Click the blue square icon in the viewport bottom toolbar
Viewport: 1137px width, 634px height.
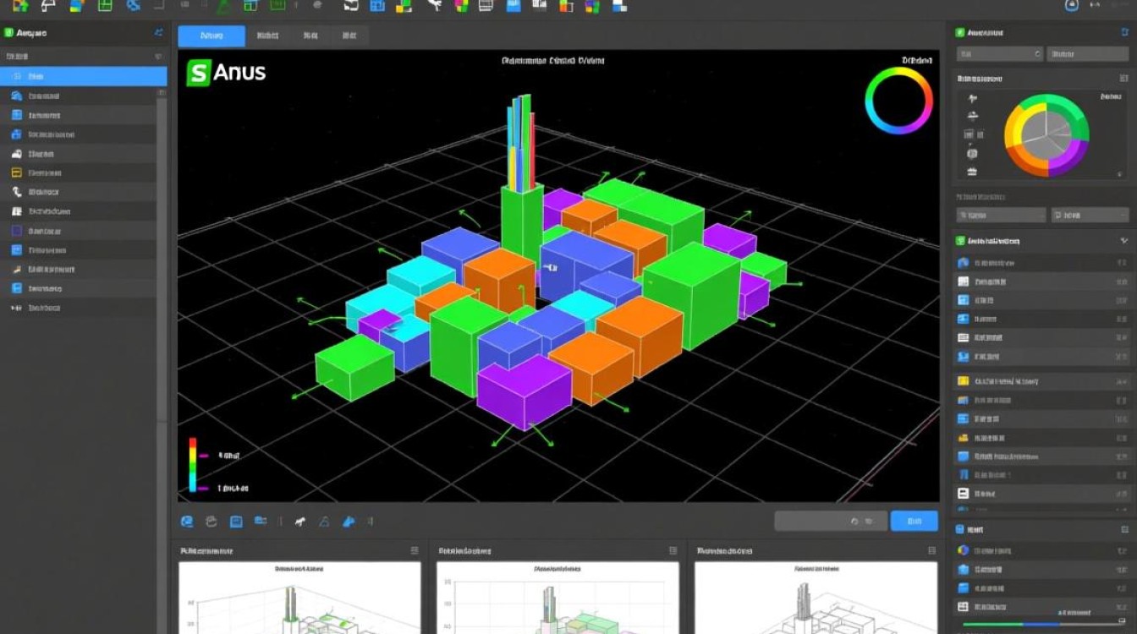(236, 522)
